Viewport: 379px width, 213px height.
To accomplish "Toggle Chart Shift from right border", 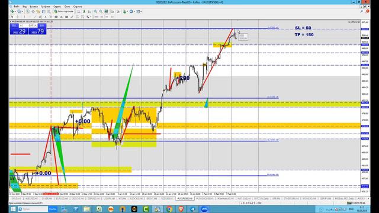I will (118, 11).
